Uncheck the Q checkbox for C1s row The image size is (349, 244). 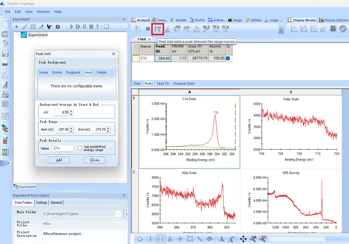228,58
